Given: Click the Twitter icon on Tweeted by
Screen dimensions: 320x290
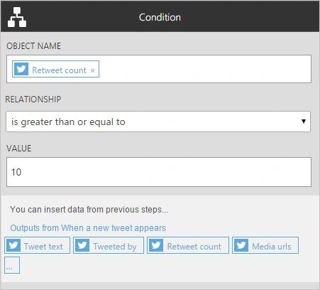Looking at the screenshot, I should click(x=82, y=245).
